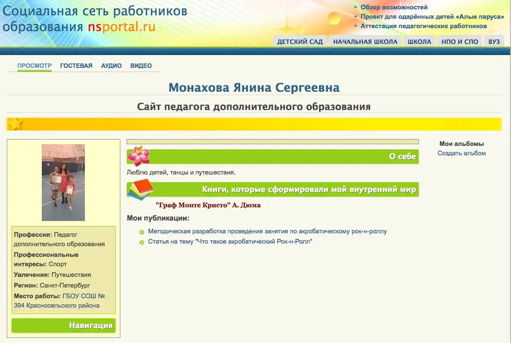Open the Детский сад section
Viewport: 511px width, 343px height.
[300, 41]
